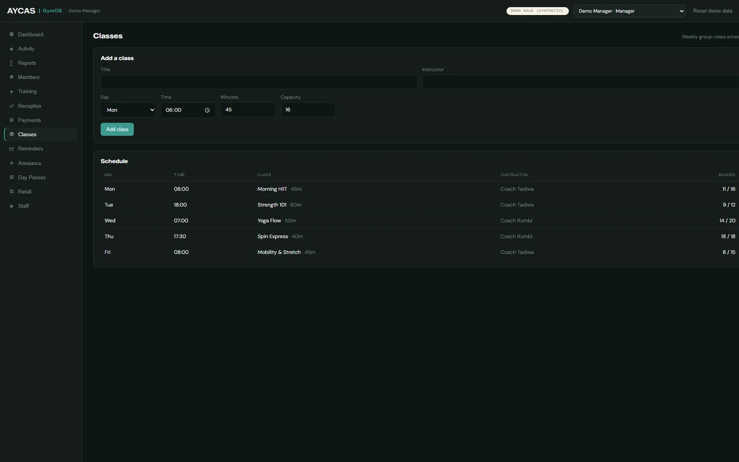Focus the class Title input field
This screenshot has height=462, width=739.
[x=259, y=82]
